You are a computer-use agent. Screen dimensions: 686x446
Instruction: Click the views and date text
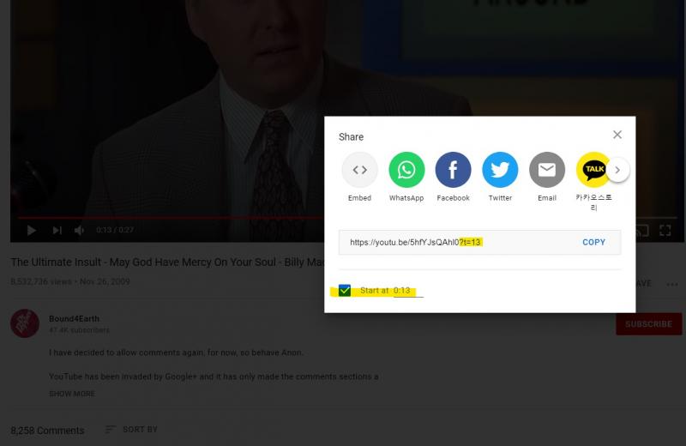pos(70,281)
